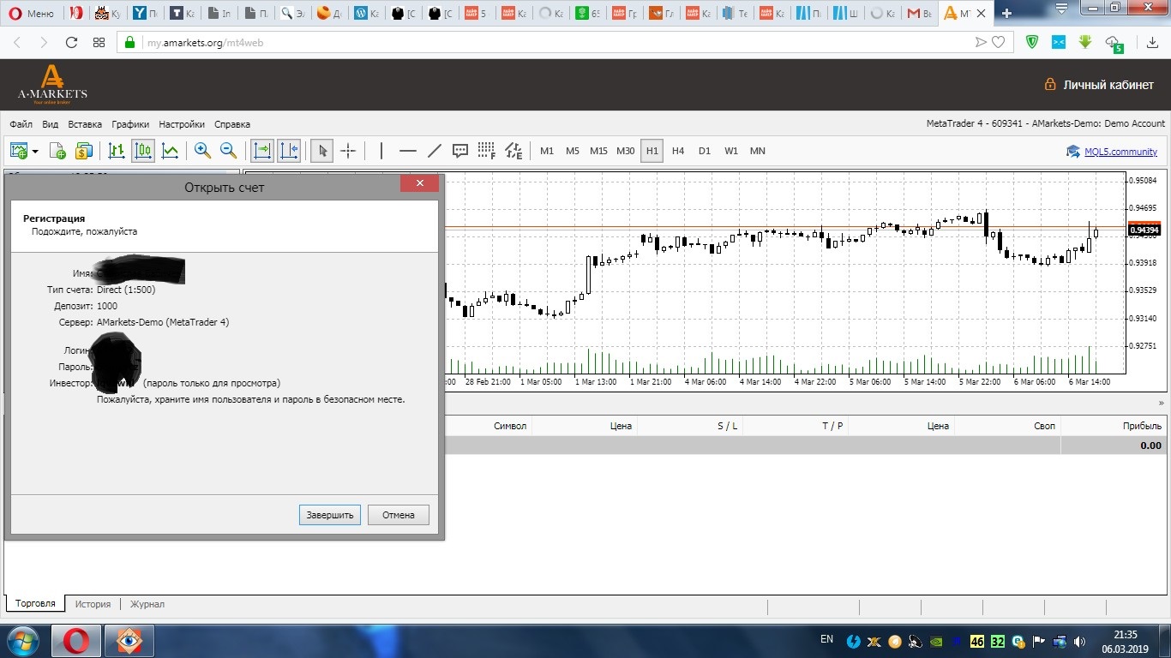Click the Отмена button in dialog

pyautogui.click(x=399, y=515)
